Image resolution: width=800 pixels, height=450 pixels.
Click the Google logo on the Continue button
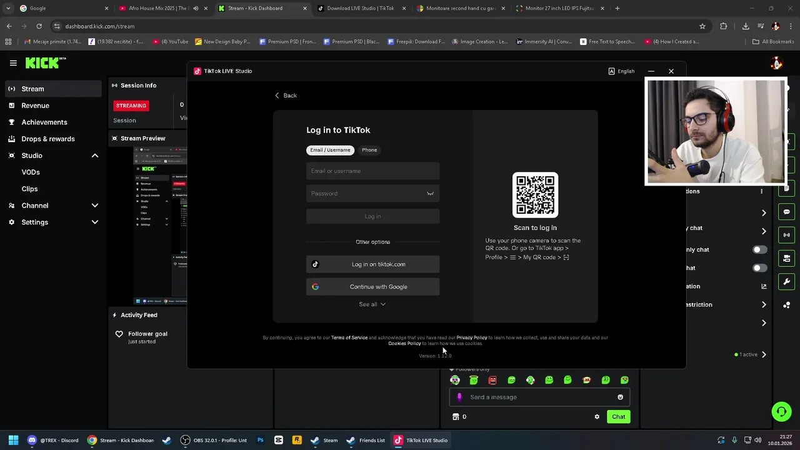315,287
